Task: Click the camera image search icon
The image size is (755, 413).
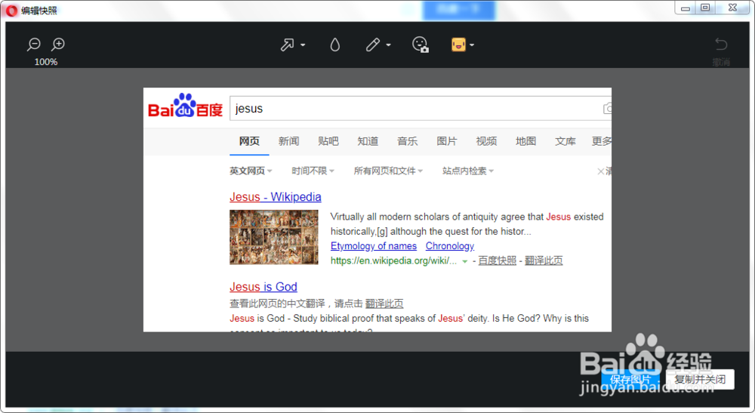Action: coord(608,108)
